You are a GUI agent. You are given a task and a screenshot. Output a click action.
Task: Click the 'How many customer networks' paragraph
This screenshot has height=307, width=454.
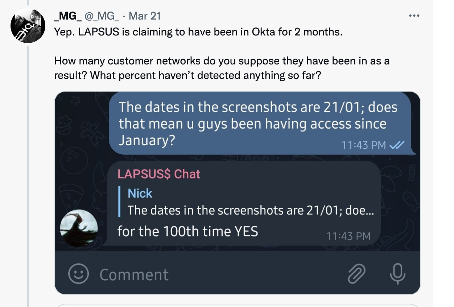point(222,68)
